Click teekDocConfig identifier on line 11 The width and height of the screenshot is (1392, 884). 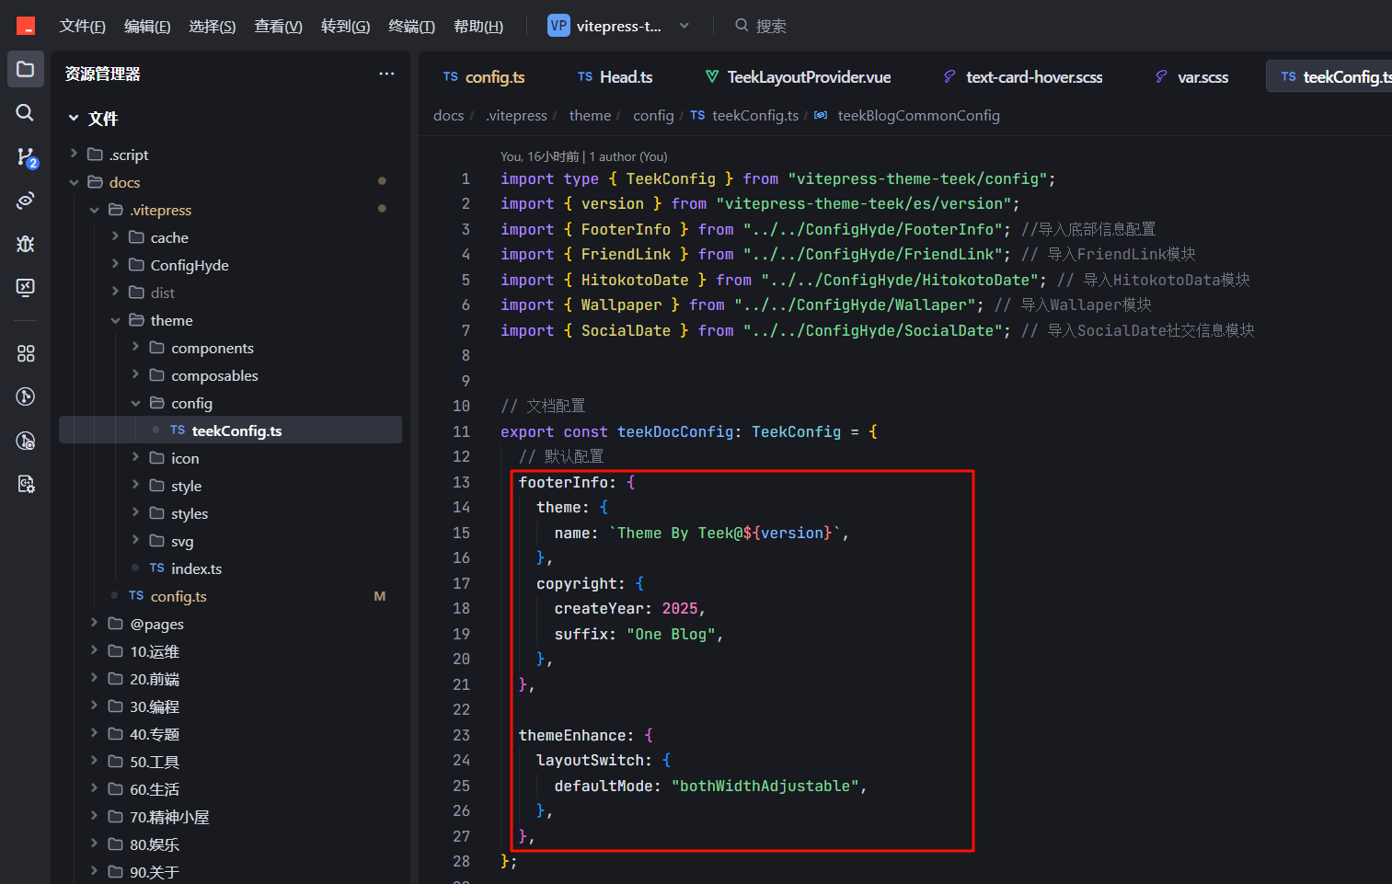click(675, 431)
